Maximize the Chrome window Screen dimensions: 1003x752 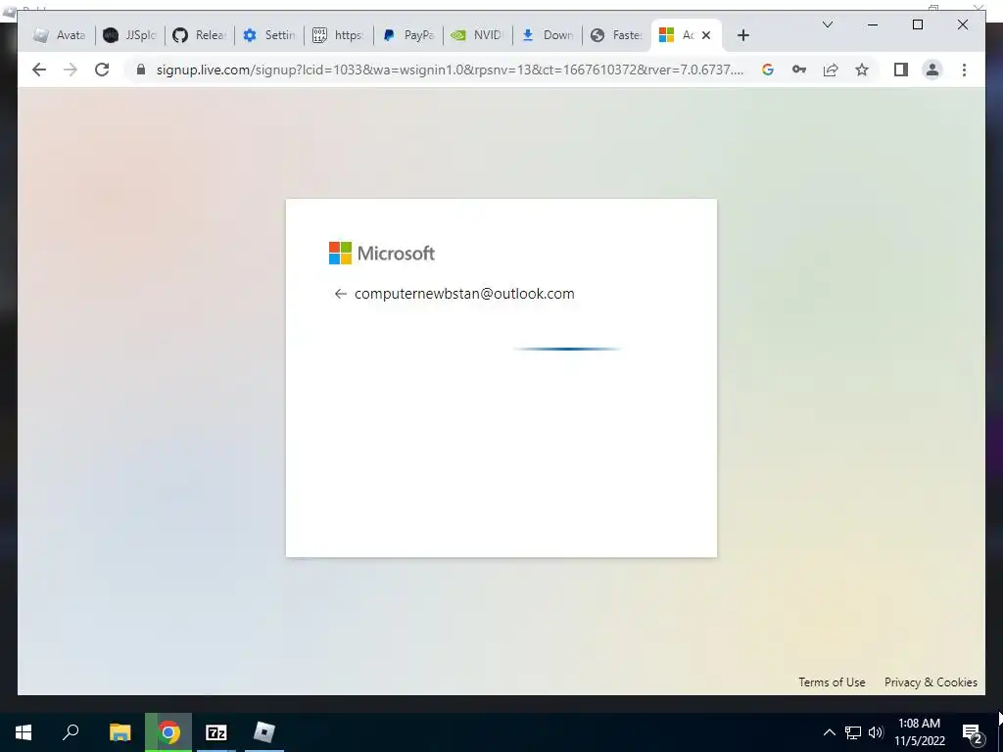917,24
